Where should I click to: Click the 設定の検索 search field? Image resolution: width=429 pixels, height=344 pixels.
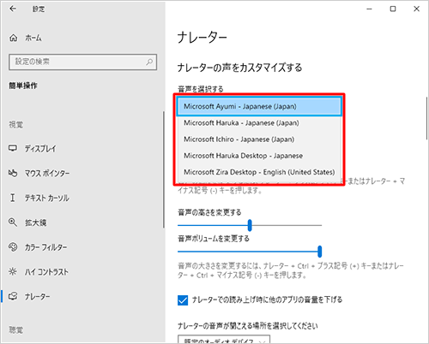[82, 62]
